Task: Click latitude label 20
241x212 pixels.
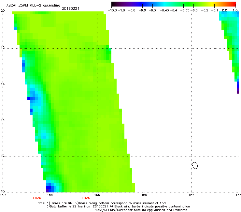Action: 3,11
